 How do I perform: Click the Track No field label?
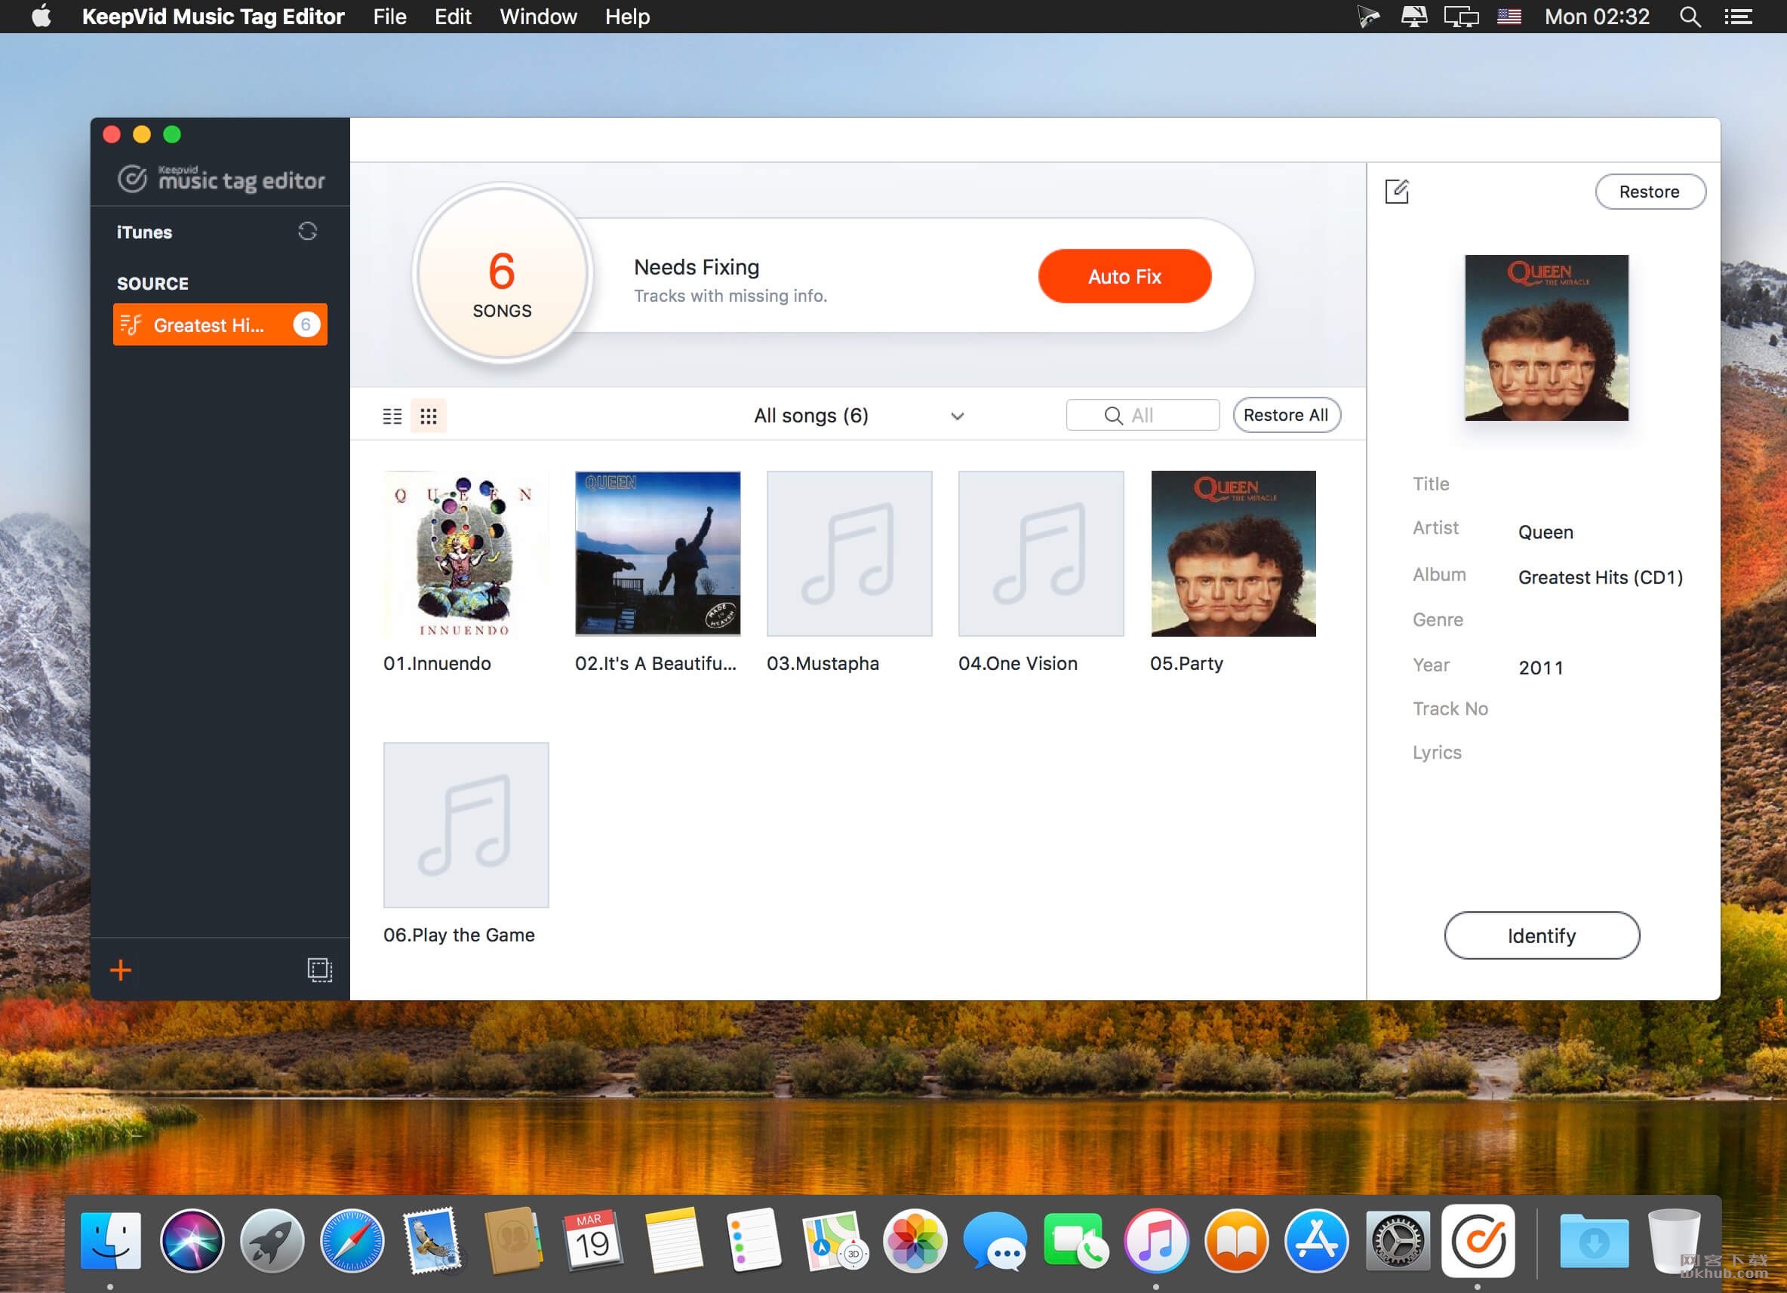[1450, 708]
